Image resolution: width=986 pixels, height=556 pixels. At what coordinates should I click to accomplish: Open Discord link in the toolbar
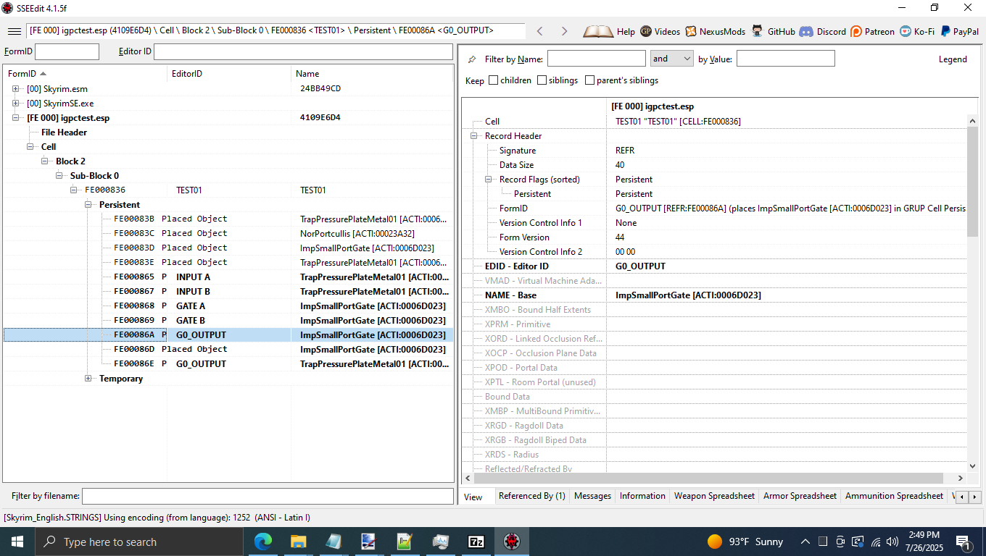822,31
